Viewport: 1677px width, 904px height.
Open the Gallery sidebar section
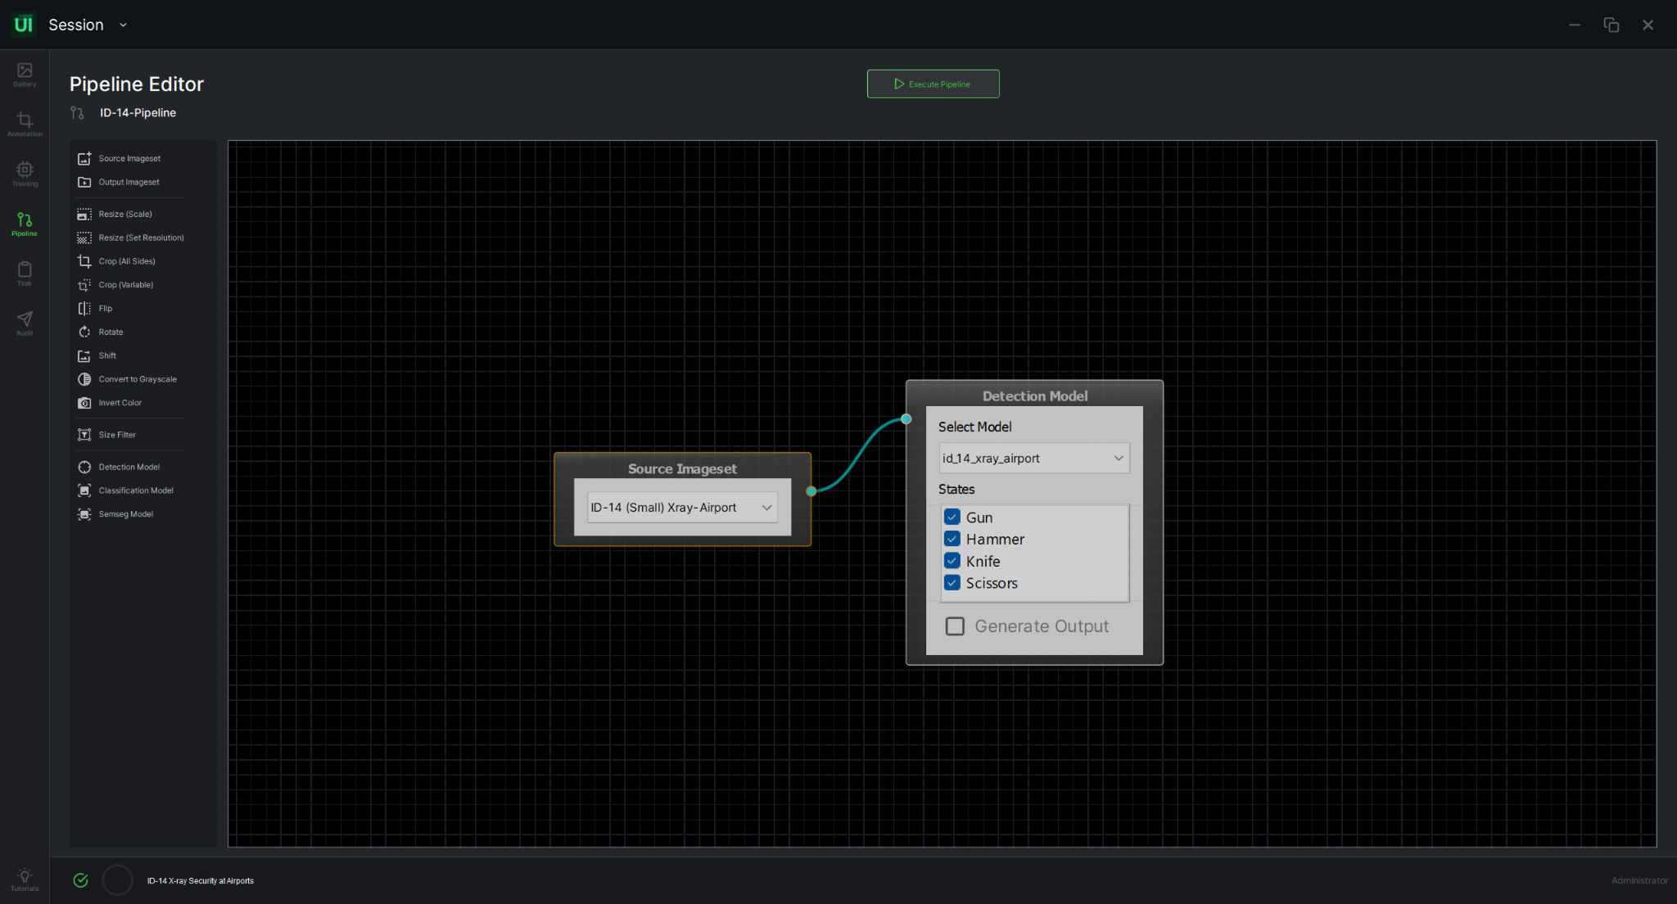pos(25,74)
